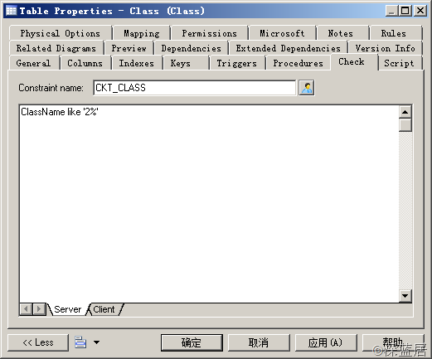Select the Indexes tab

click(x=137, y=63)
